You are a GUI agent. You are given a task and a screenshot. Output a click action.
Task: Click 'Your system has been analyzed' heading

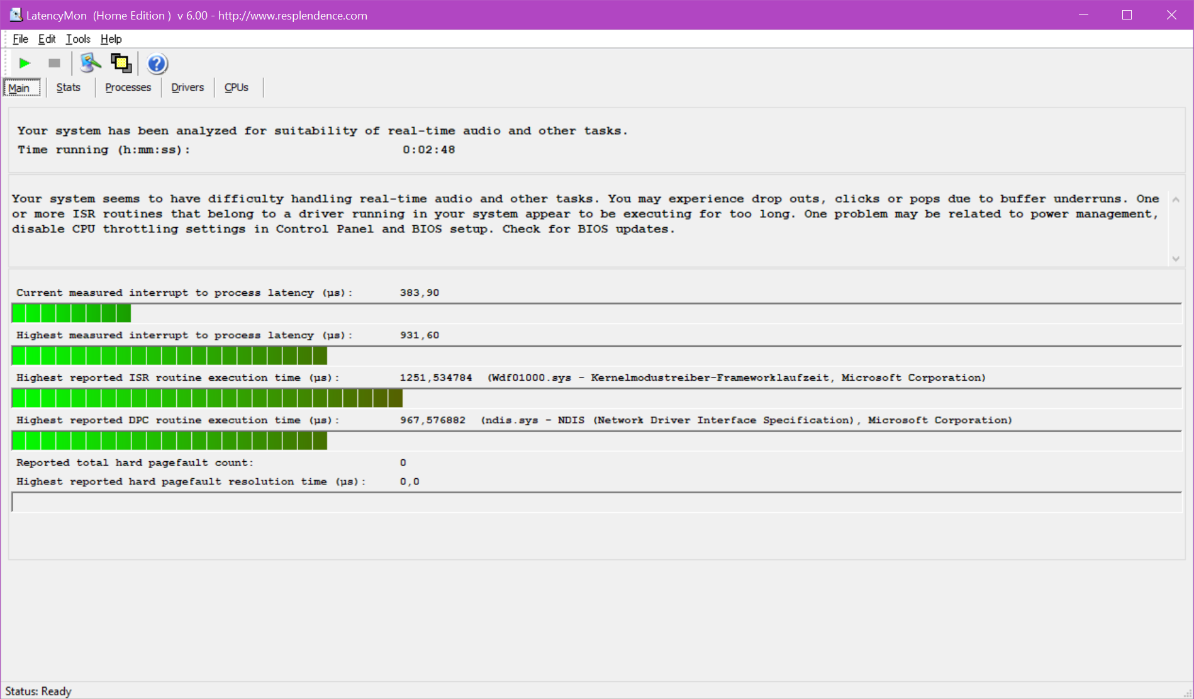click(x=322, y=131)
